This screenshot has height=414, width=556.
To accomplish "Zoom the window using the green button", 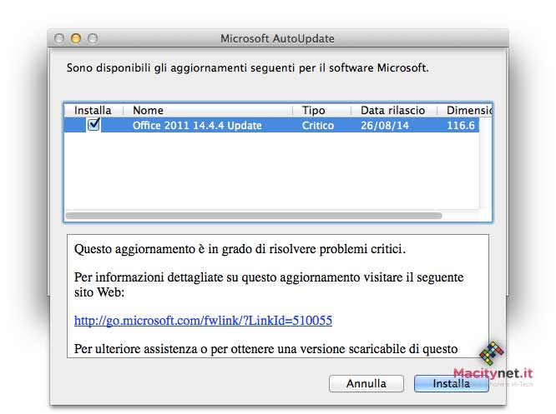I will coord(93,38).
